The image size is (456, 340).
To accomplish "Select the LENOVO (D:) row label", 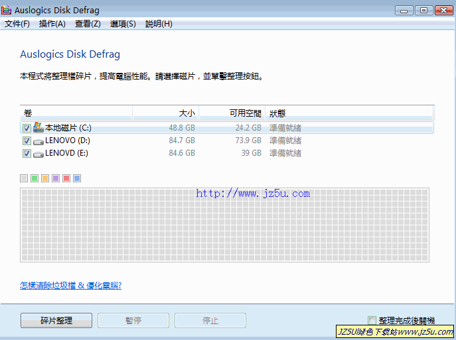I will pyautogui.click(x=68, y=141).
